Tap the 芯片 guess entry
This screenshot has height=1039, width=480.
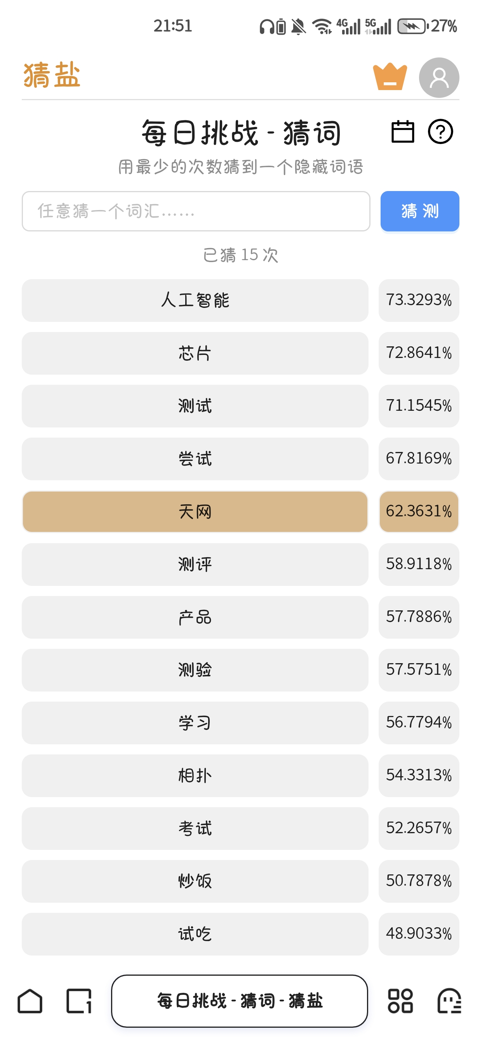(195, 353)
